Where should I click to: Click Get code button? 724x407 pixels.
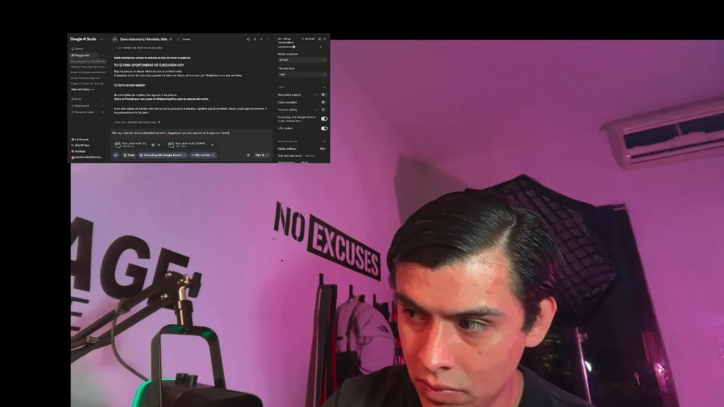click(308, 39)
